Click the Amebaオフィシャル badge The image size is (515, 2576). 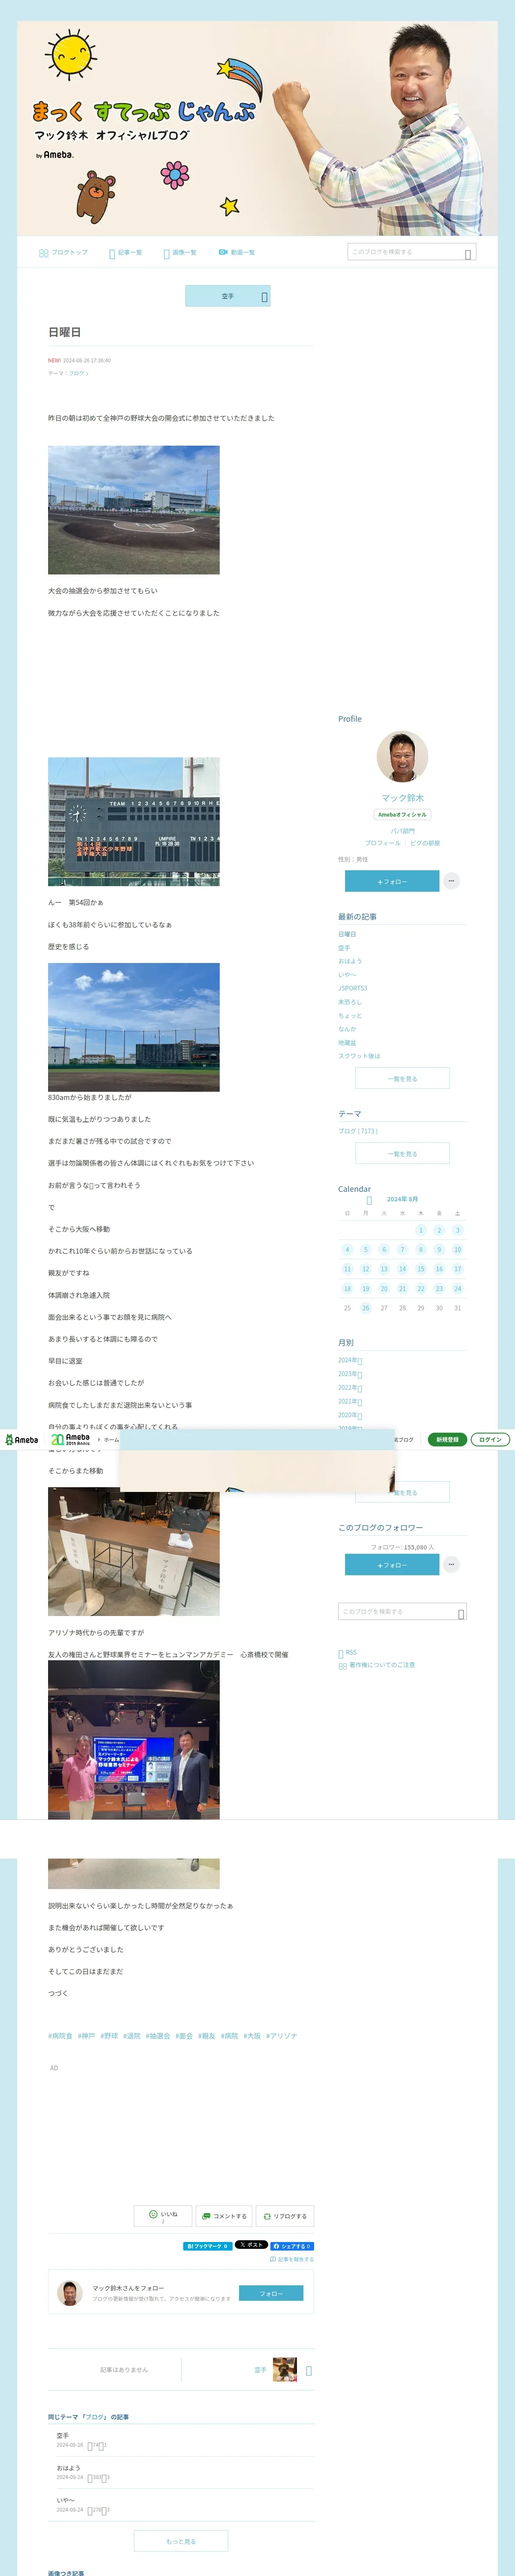(402, 815)
